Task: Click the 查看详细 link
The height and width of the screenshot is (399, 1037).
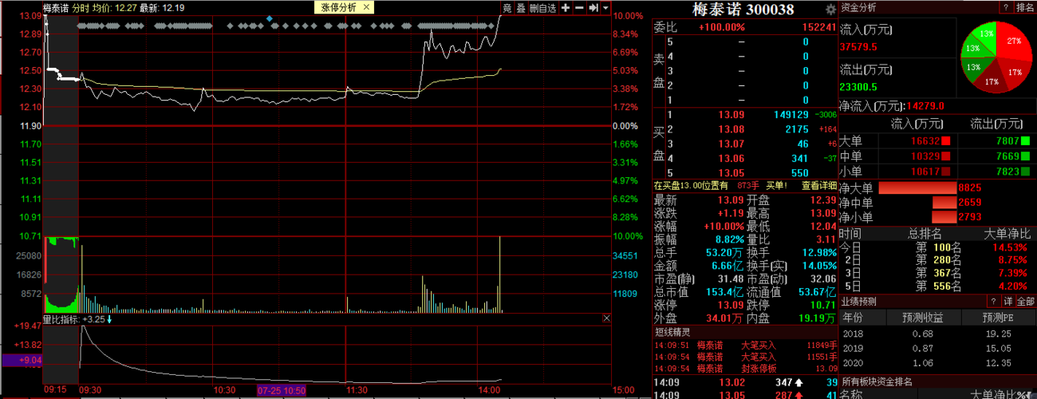Action: [x=818, y=186]
